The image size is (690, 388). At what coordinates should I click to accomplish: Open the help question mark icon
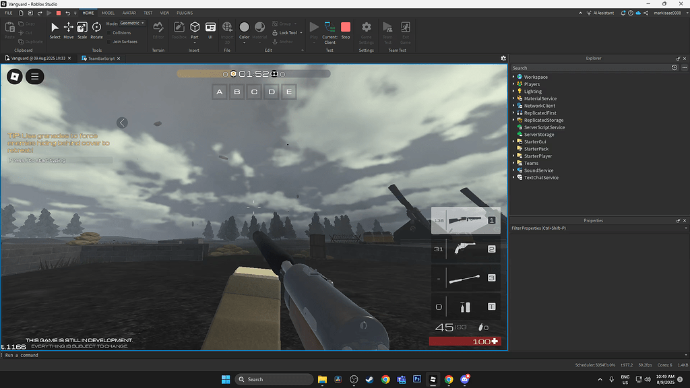tap(631, 13)
